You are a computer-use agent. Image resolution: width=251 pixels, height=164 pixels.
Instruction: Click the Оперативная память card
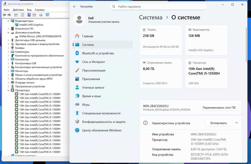(x=161, y=73)
